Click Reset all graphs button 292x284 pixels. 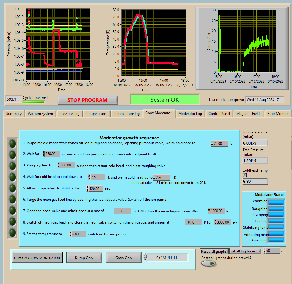point(214,251)
